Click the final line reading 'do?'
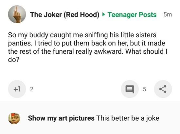The width and height of the screenshot is (180, 134). [13, 60]
